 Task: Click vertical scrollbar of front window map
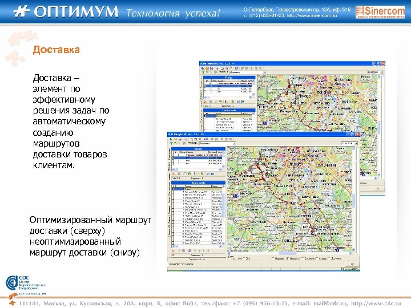pyautogui.click(x=353, y=200)
